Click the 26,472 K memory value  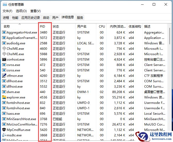119,124
